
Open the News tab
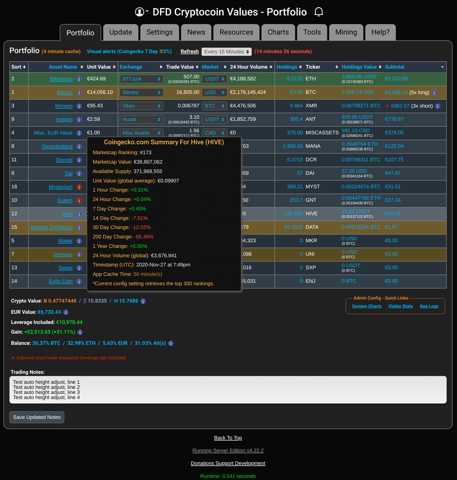pyautogui.click(x=196, y=32)
